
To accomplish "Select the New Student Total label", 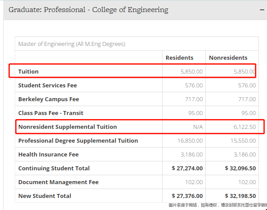I will 45,196.
